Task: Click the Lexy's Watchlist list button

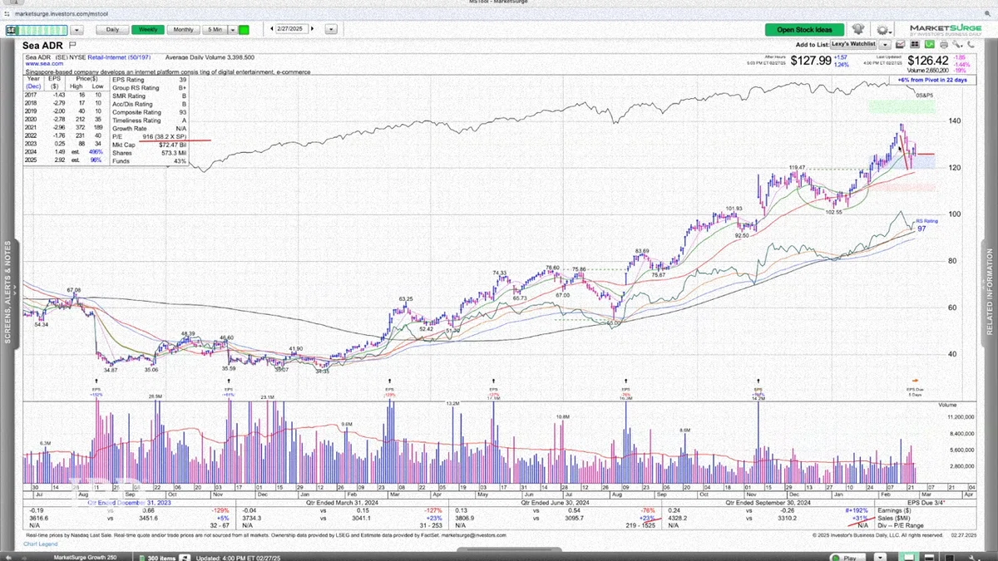Action: pyautogui.click(x=855, y=45)
